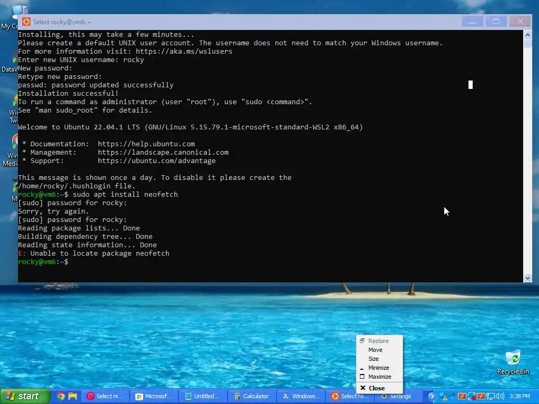Click the network computers tray icon

point(490,397)
